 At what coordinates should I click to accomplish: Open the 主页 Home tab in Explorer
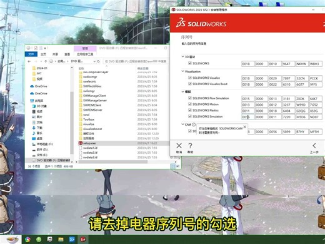point(43,54)
